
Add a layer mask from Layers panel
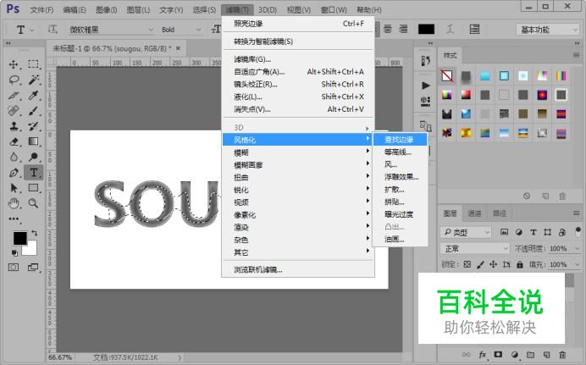point(498,355)
